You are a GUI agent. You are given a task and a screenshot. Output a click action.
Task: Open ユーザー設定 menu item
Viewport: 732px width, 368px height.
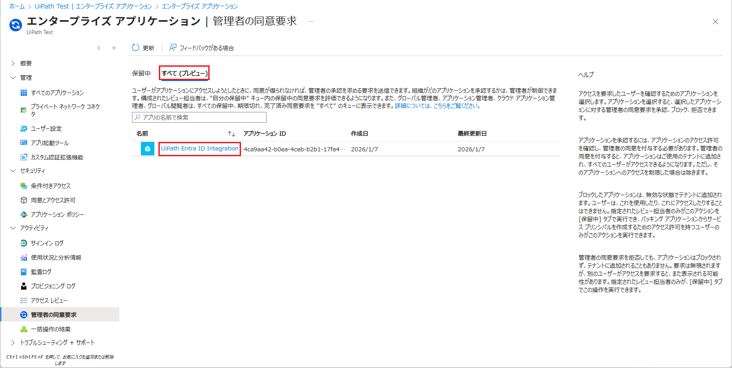click(46, 128)
